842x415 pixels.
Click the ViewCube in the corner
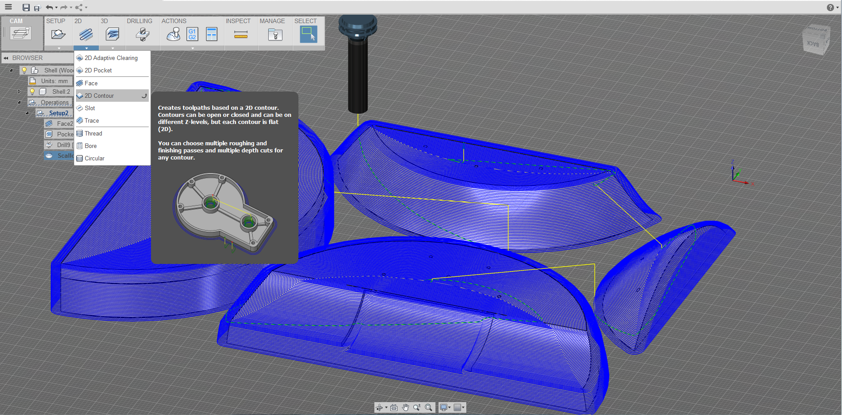click(x=816, y=40)
